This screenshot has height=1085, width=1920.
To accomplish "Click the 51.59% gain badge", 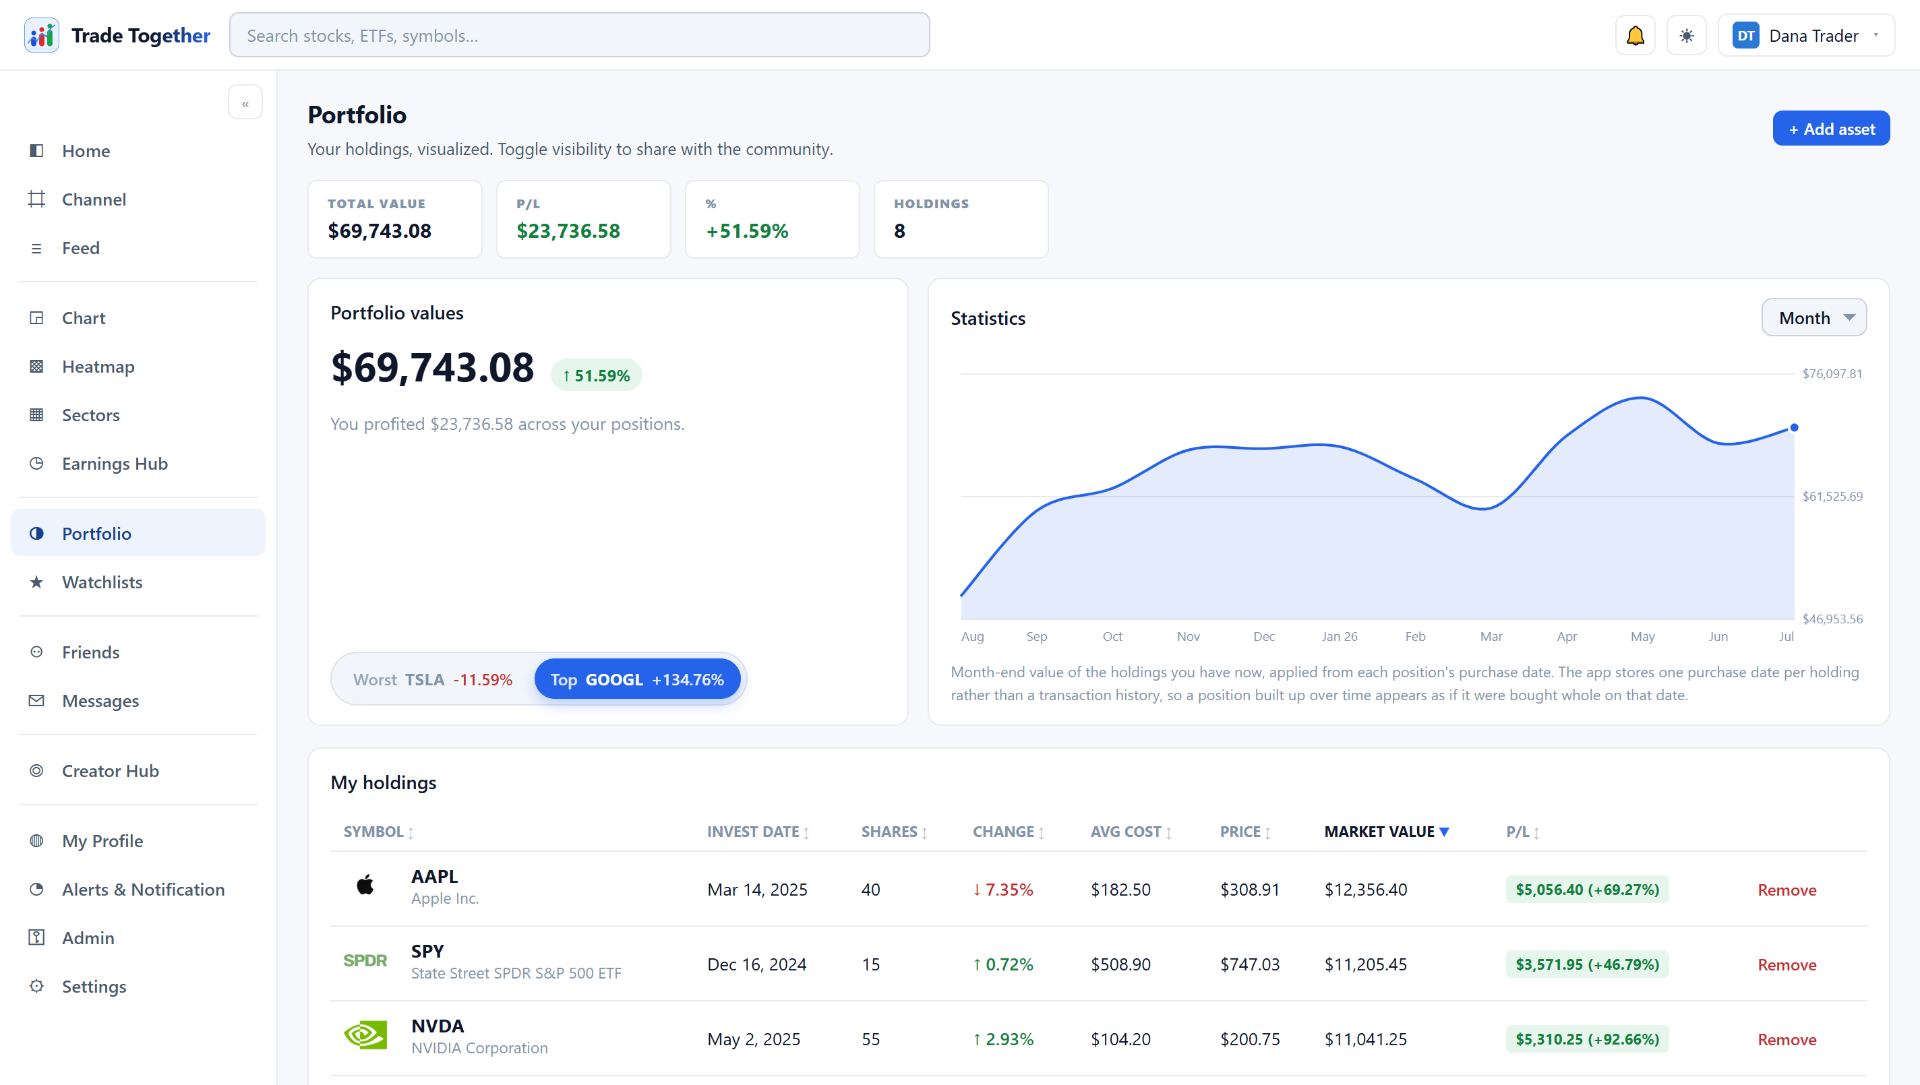I will pos(596,375).
